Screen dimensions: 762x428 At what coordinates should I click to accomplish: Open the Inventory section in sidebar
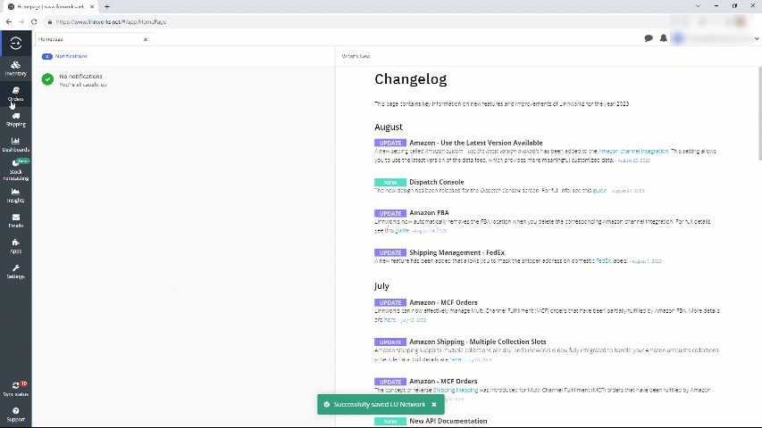tap(15, 69)
